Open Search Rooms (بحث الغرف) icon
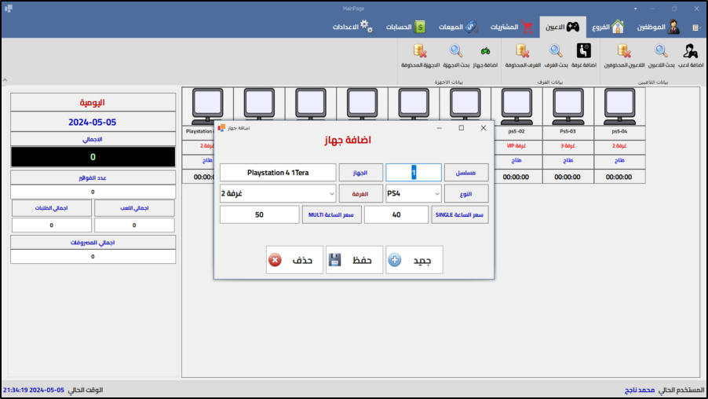The width and height of the screenshot is (708, 399). coord(557,52)
